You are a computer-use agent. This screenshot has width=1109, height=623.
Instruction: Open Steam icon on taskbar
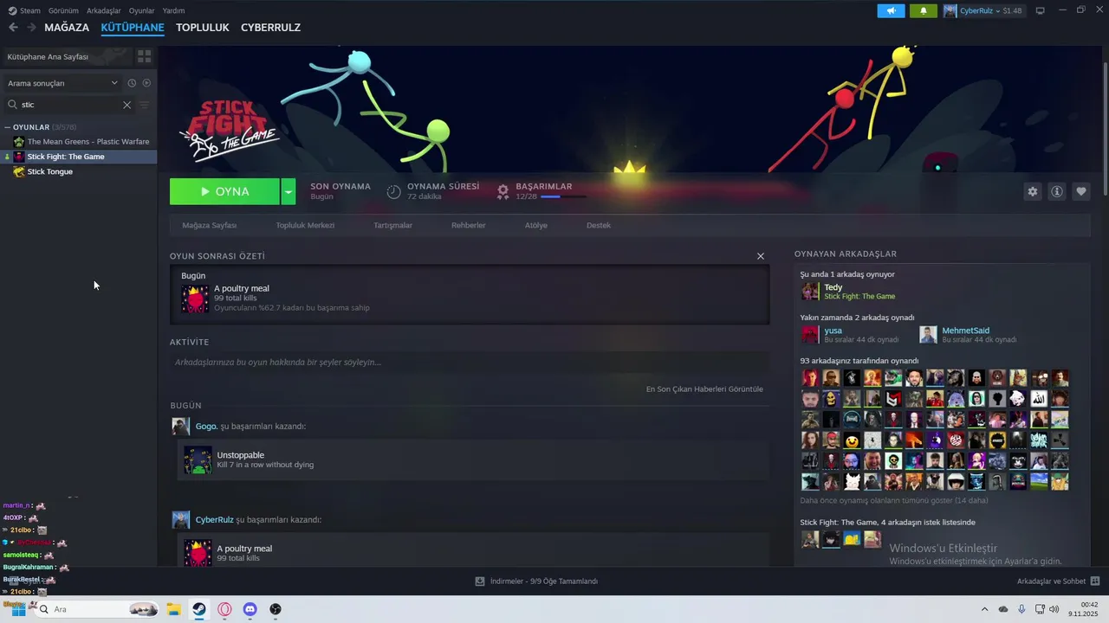pyautogui.click(x=199, y=609)
